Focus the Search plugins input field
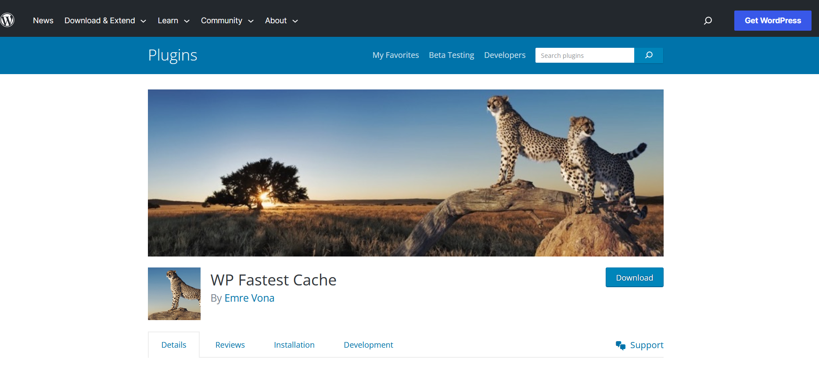Screen dimensions: 819x367 585,55
